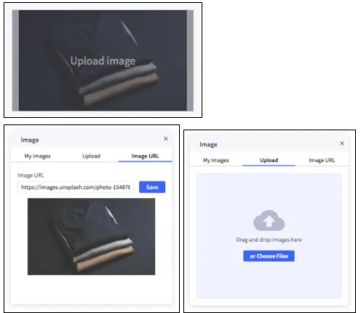Close the Upload dialog

point(342,143)
